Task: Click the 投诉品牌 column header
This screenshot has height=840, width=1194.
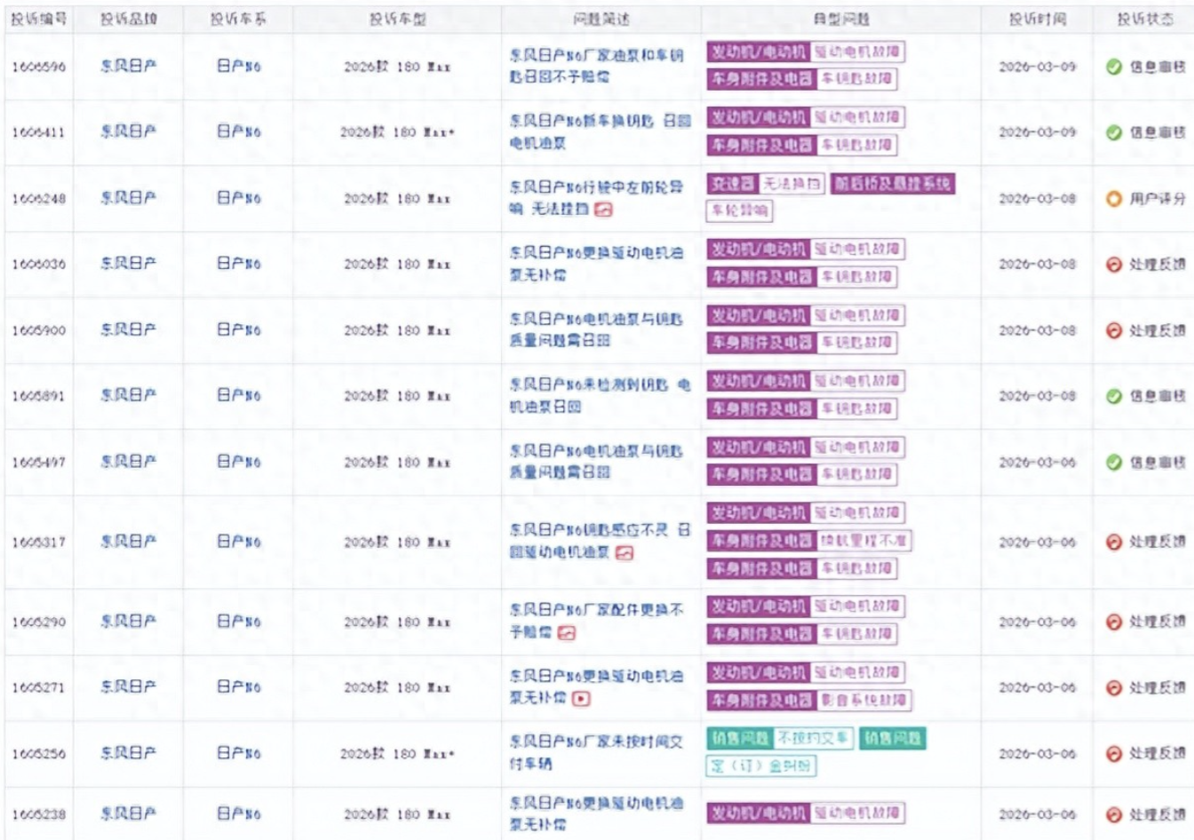Action: click(x=128, y=19)
